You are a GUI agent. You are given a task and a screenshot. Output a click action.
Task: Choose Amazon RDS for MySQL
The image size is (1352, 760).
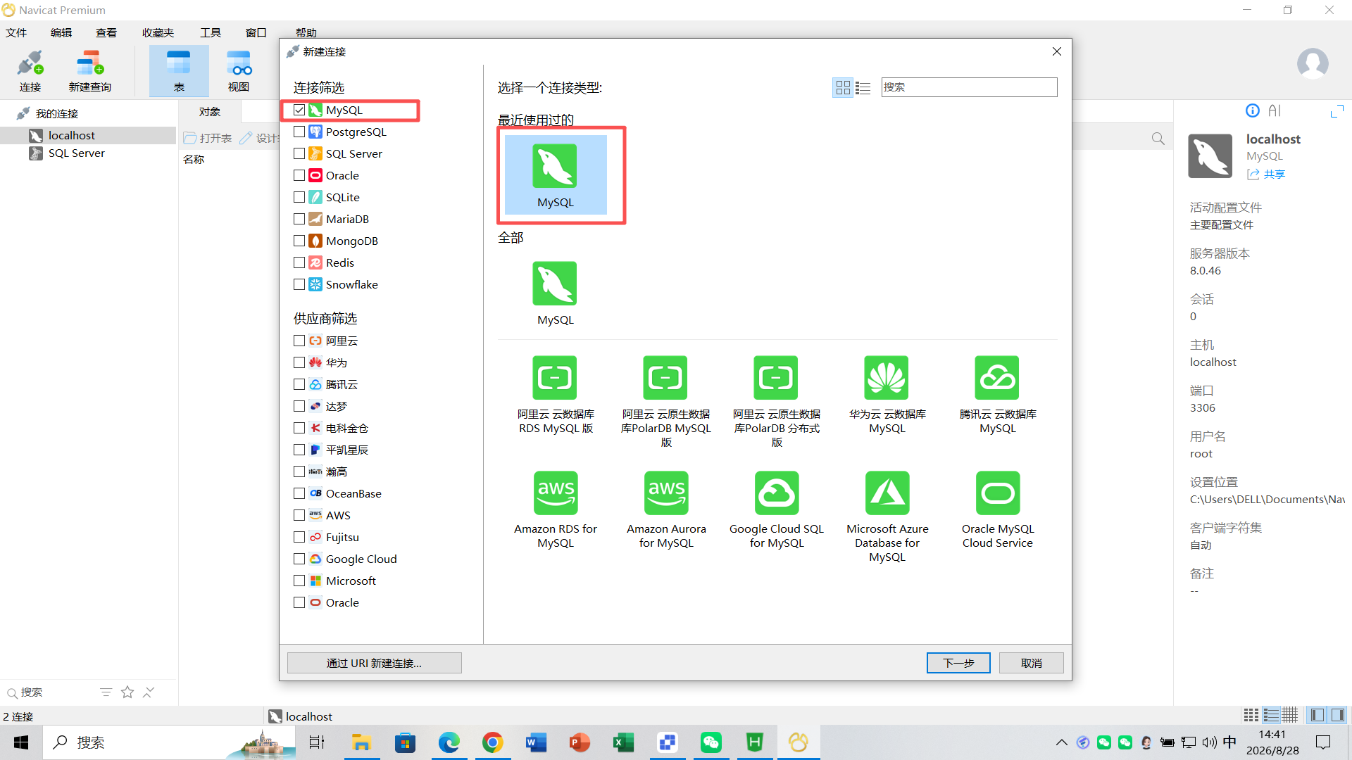(555, 510)
